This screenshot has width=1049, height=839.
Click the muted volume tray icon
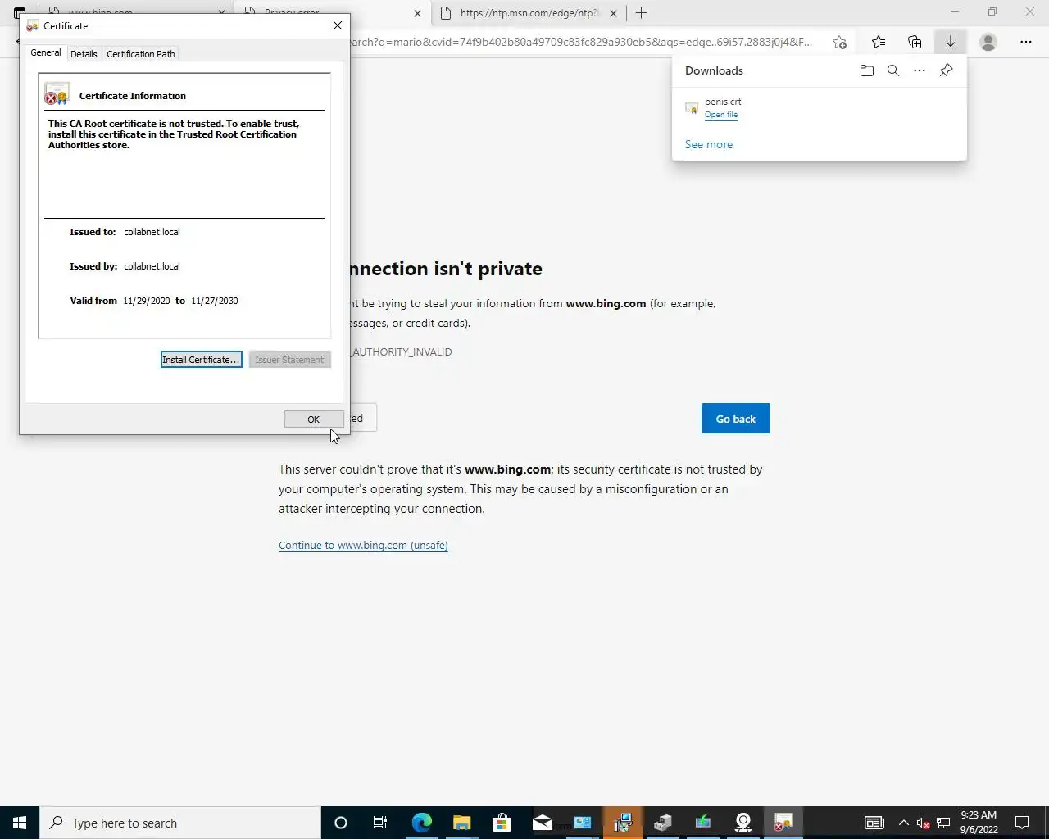pyautogui.click(x=923, y=823)
